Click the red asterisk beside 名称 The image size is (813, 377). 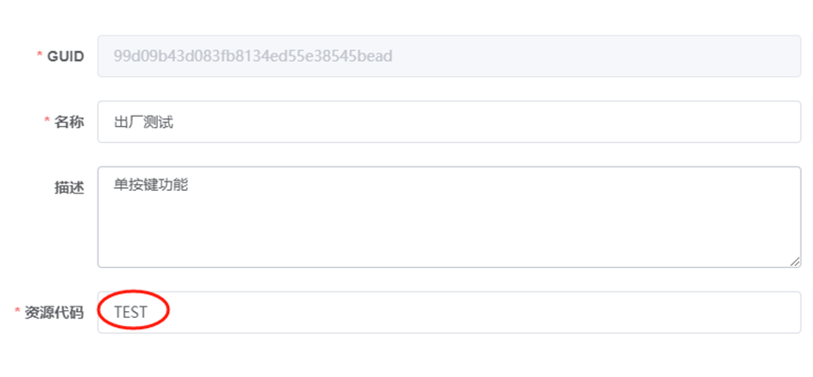47,122
